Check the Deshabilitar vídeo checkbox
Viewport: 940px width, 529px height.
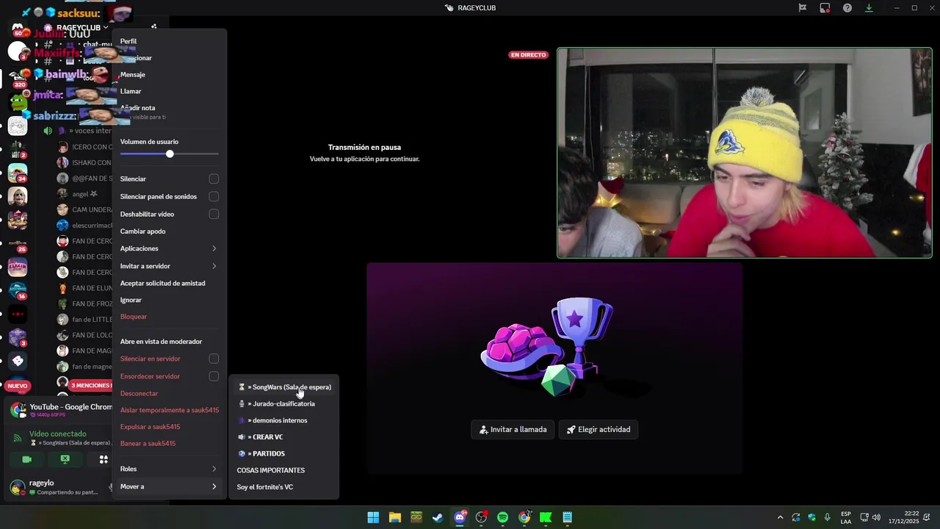pyautogui.click(x=214, y=215)
